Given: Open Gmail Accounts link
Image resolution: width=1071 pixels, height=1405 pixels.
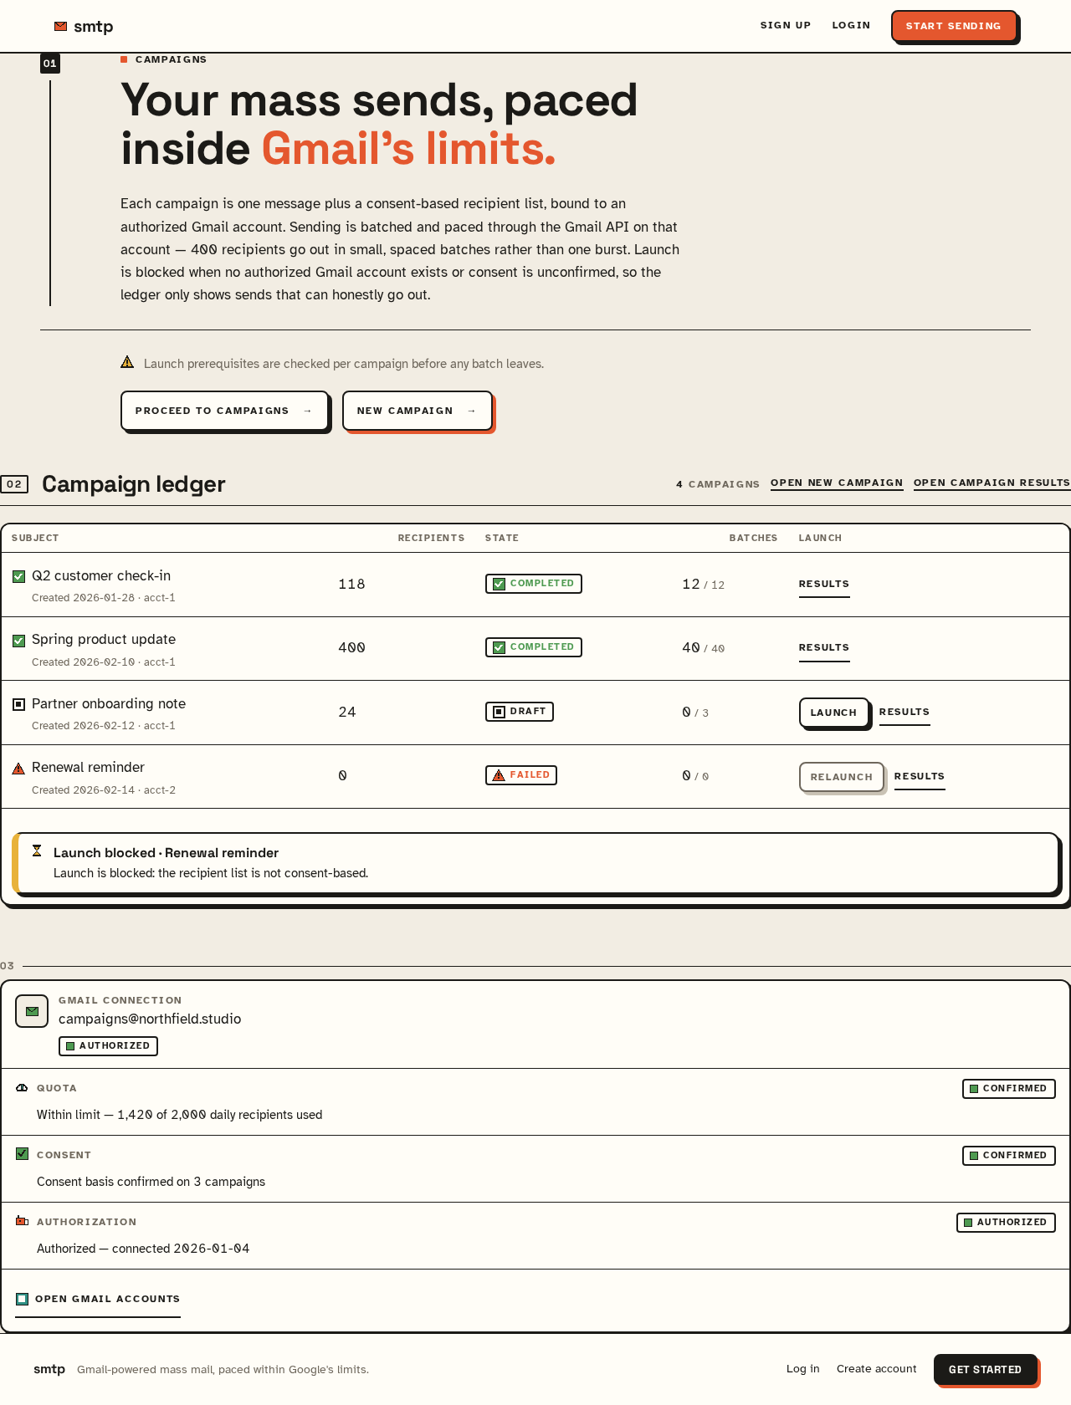Looking at the screenshot, I should coord(98,1300).
